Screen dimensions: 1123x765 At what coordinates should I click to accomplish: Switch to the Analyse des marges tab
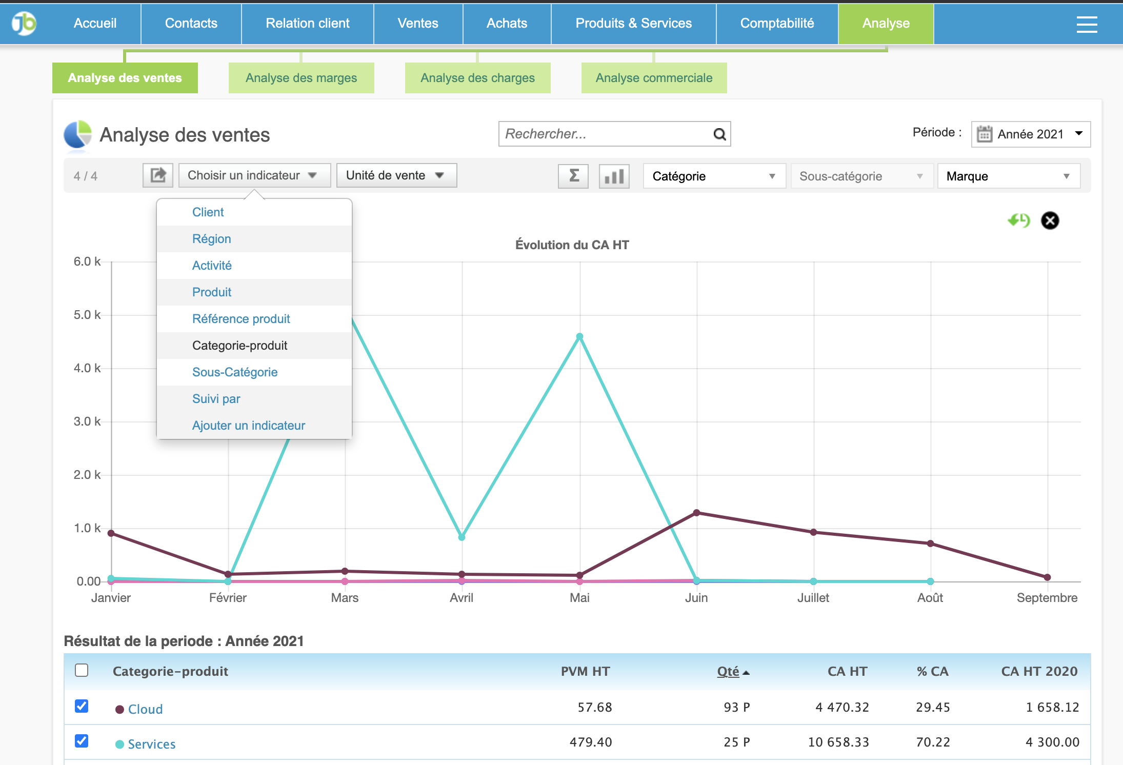[x=301, y=77]
